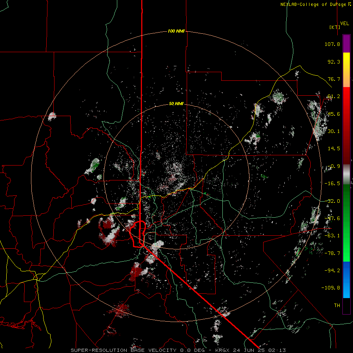Screen dimensions: 353x353
Task: Select the 61.2 legend value
Action: pyautogui.click(x=334, y=96)
